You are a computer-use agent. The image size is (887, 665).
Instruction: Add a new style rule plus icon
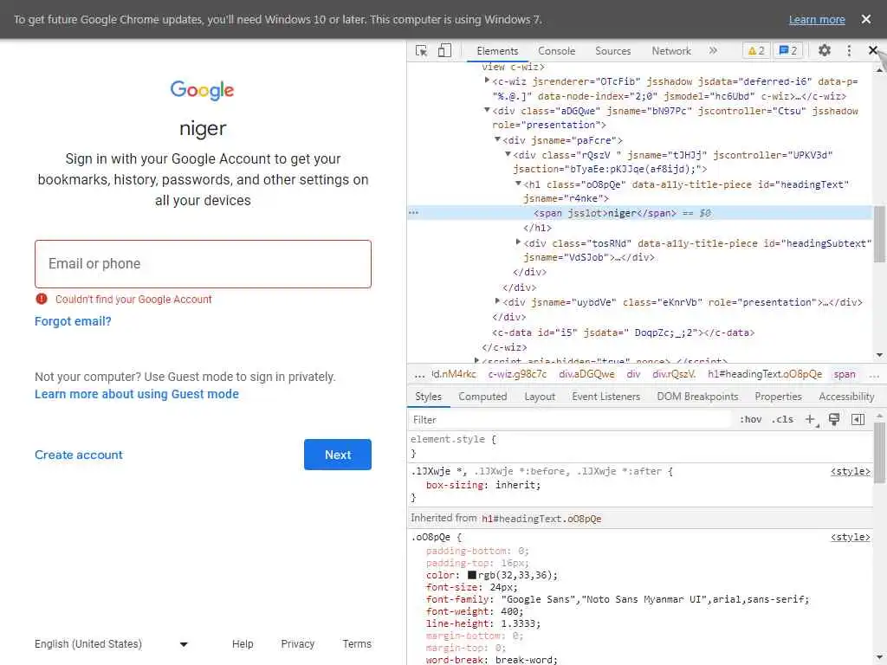(x=811, y=420)
